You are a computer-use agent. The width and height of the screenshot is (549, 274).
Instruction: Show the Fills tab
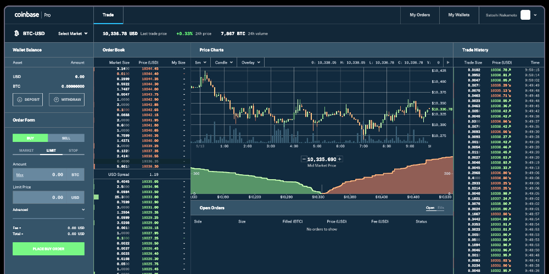pyautogui.click(x=440, y=208)
